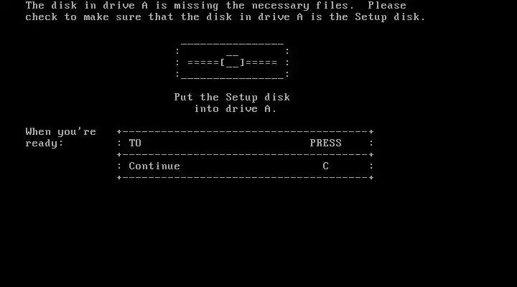Screen dimensions: 517x287
Task: Click the divider line between TO and Continue
Action: [x=245, y=154]
